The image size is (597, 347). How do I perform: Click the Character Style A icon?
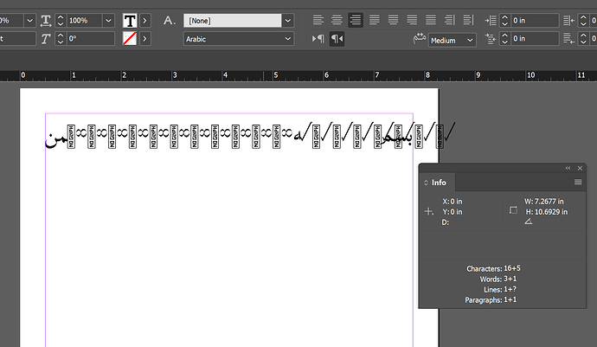[170, 20]
